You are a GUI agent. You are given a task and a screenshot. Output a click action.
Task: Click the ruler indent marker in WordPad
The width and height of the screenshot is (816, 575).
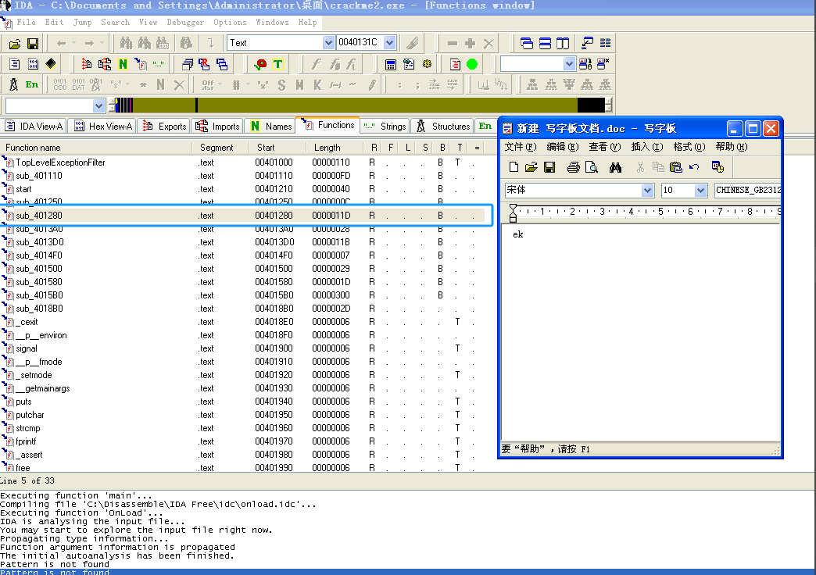[x=513, y=212]
